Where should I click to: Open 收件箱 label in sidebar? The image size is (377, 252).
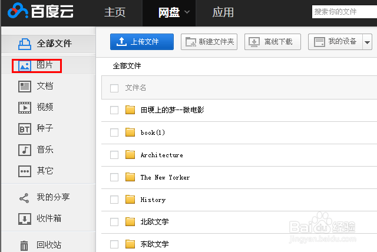click(x=49, y=218)
